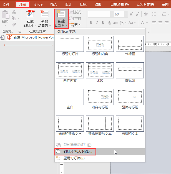Choose the 图片与标题 layout

tap(130, 97)
